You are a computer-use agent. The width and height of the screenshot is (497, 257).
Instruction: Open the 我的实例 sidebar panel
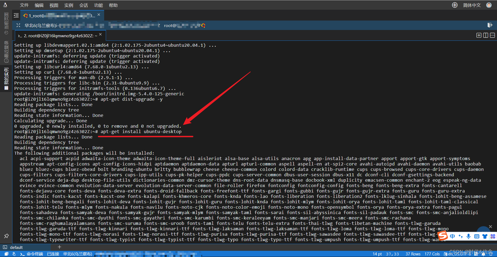(x=6, y=79)
